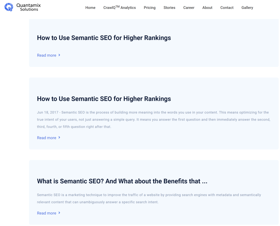The height and width of the screenshot is (226, 280).
Task: Click Read more in the top card
Action: (47, 55)
